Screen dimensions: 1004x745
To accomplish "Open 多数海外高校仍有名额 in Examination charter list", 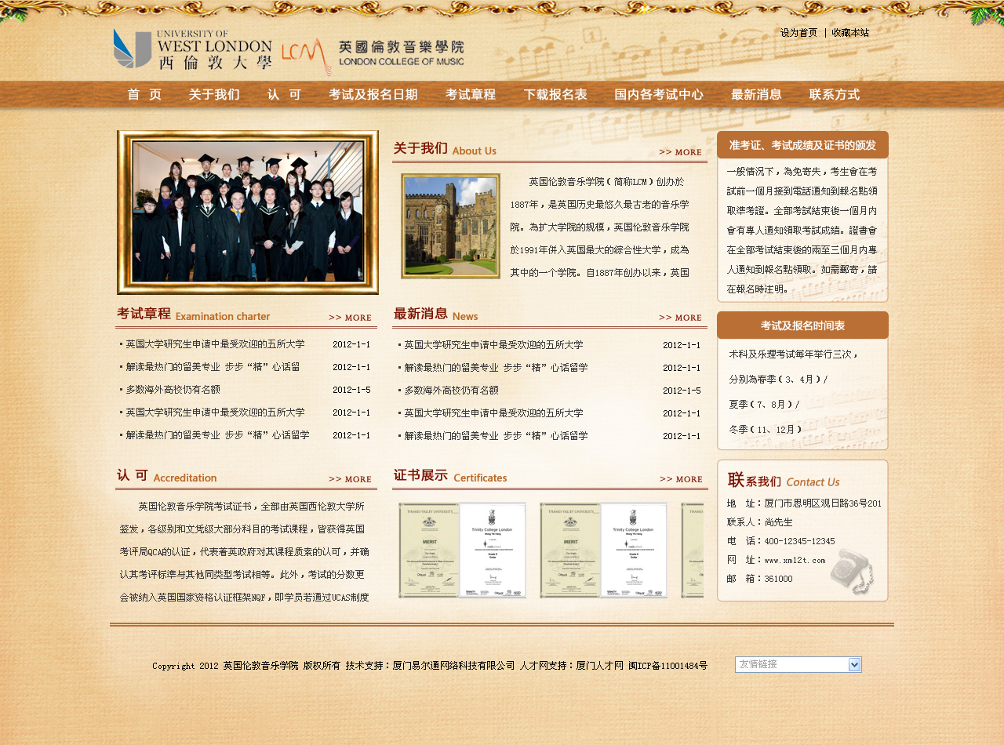I will (173, 390).
